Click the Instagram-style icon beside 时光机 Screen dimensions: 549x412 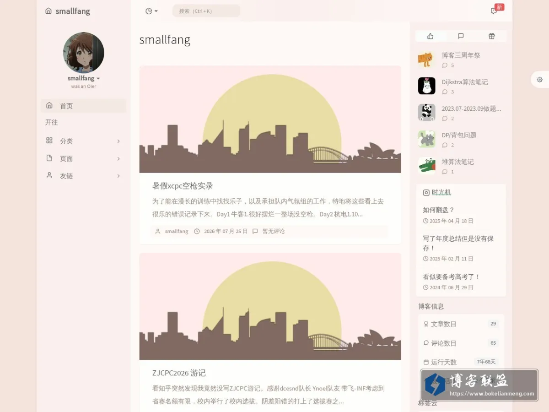[x=426, y=193]
